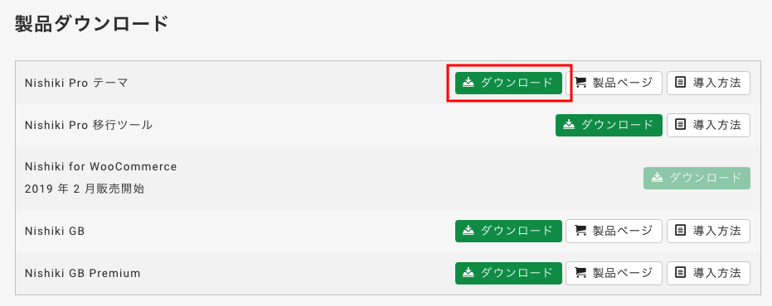Click the Nishiki Pro テーマ product label
The height and width of the screenshot is (306, 772).
point(76,83)
